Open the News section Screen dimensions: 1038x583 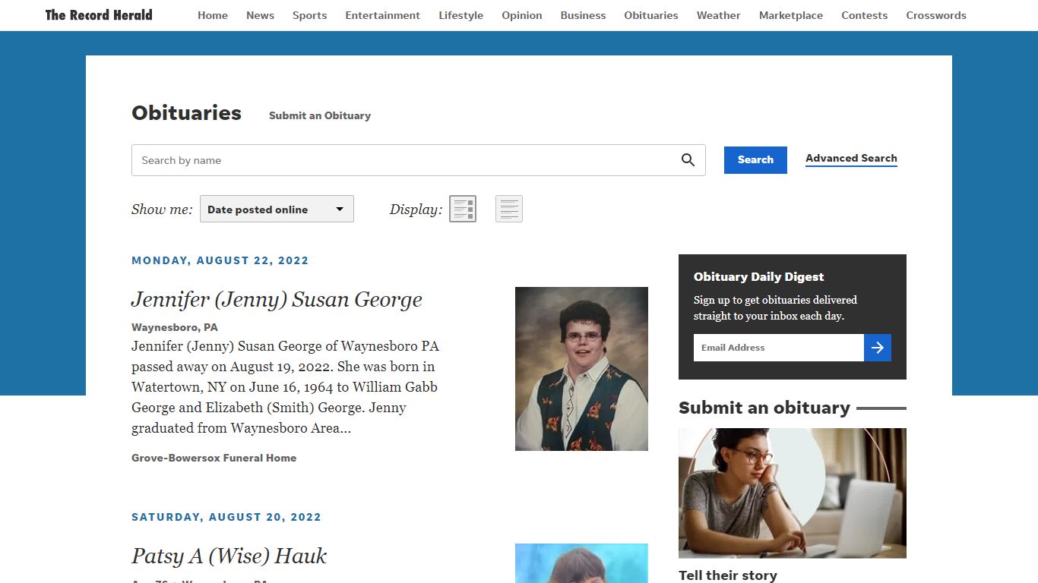pos(260,15)
